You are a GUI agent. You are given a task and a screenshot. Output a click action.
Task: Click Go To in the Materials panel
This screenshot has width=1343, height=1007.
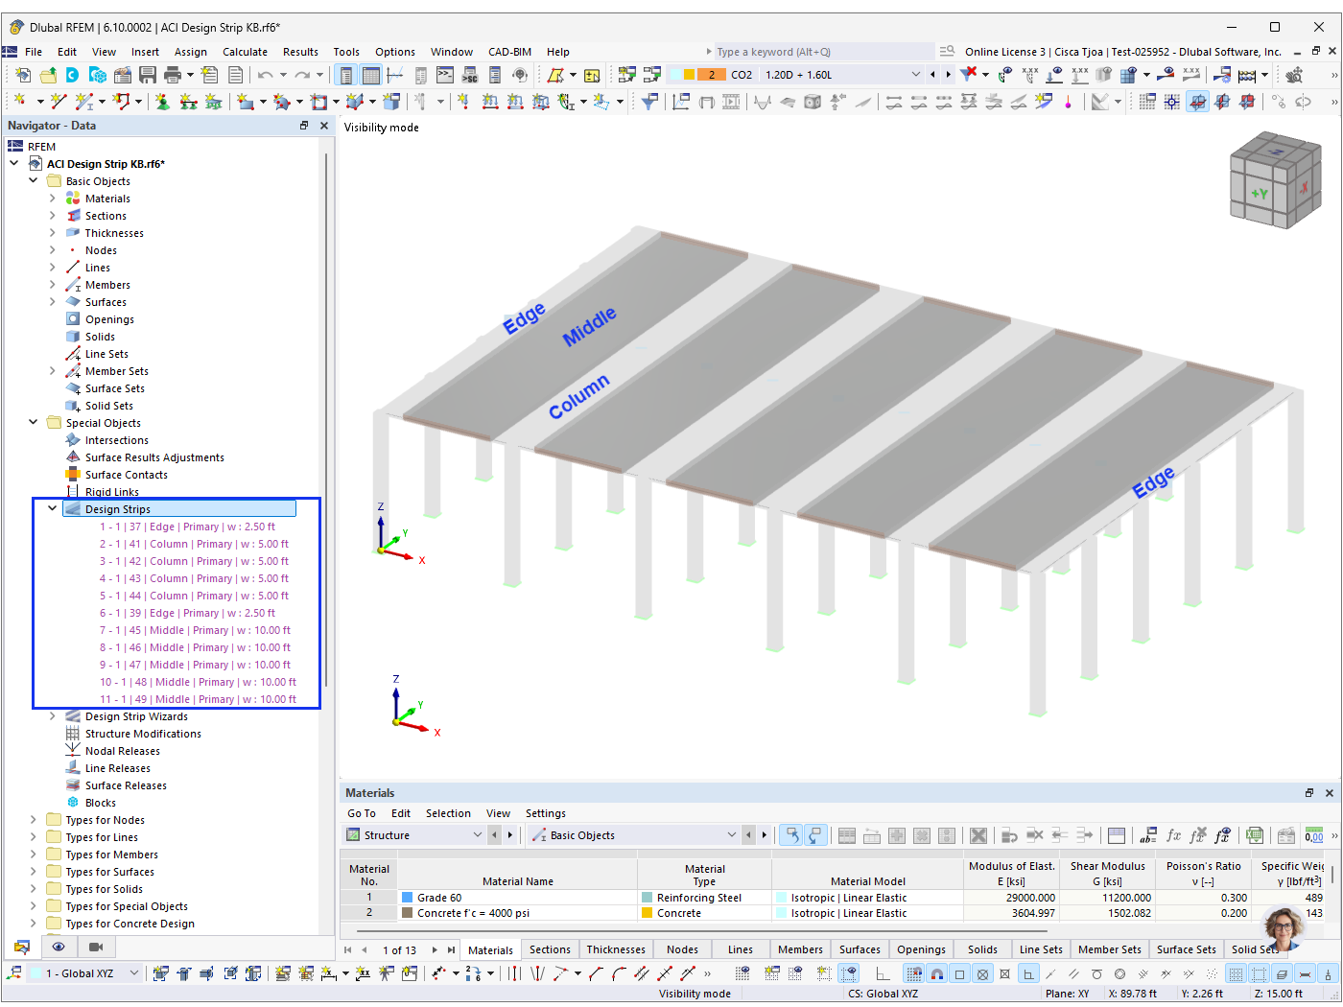362,813
